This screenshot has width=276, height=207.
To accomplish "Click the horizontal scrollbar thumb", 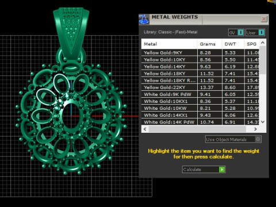I will point(197,129).
